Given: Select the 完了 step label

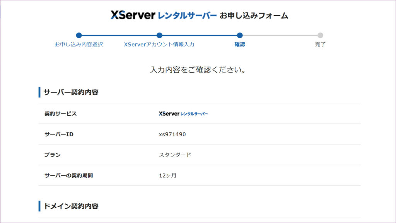Looking at the screenshot, I should pyautogui.click(x=320, y=45).
